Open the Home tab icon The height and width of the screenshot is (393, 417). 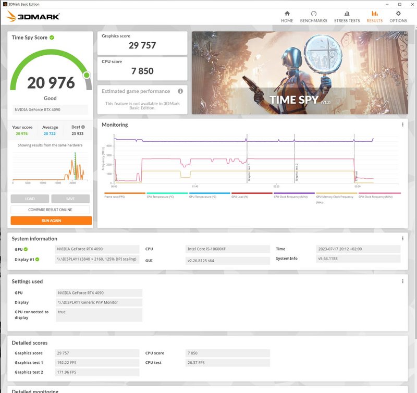(287, 14)
